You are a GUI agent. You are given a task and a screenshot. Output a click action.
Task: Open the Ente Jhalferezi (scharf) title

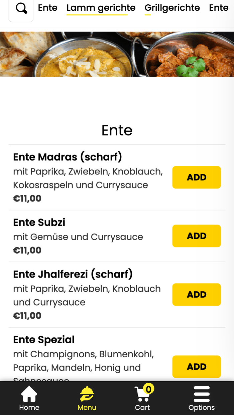coord(73,274)
